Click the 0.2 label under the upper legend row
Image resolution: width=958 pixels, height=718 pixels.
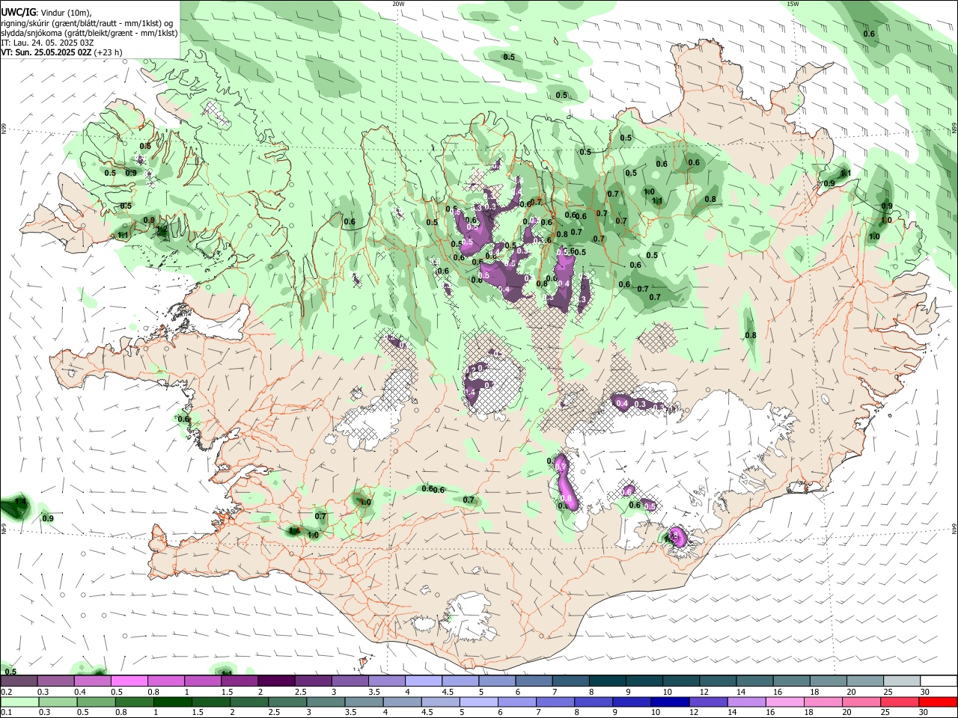pyautogui.click(x=6, y=692)
